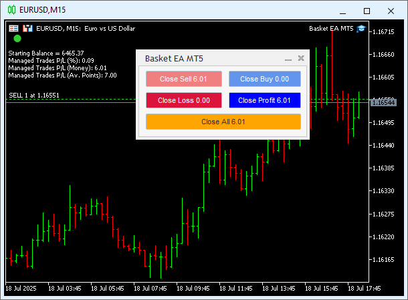Viewport: 408px width, 300px height.
Task: Close the EURUSD,M15 chart window
Action: click(x=391, y=11)
